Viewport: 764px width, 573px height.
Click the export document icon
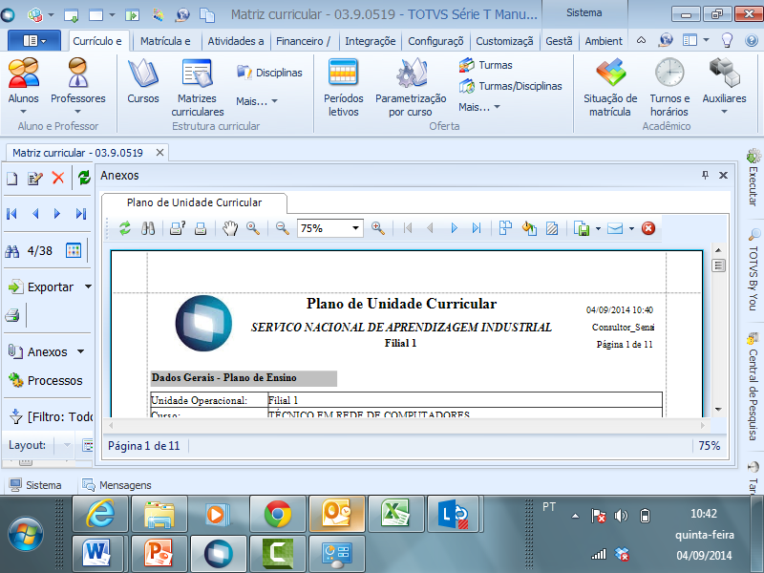[x=582, y=228]
